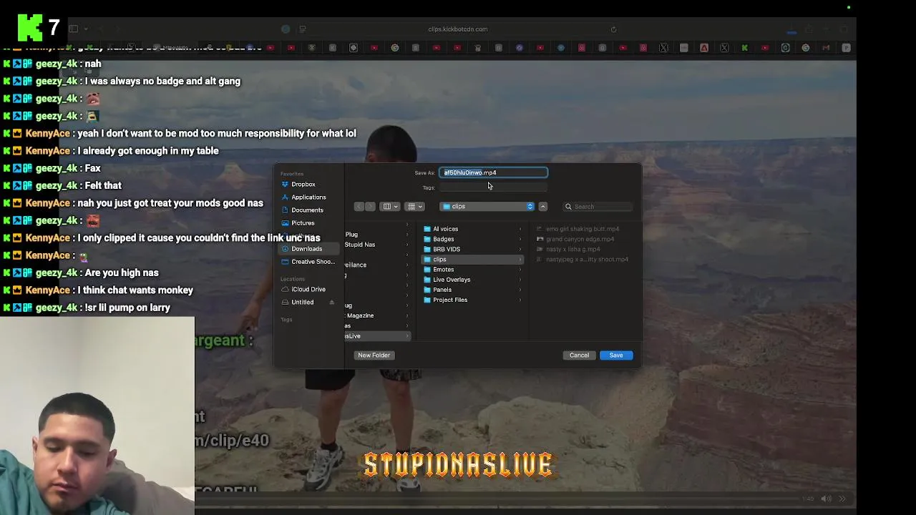Select highlighted sLive folder row

coord(377,336)
